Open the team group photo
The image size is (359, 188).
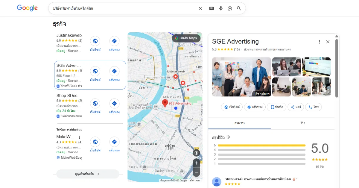click(242, 77)
